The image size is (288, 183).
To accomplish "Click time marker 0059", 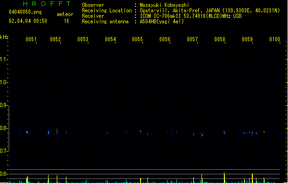I will tap(247, 39).
